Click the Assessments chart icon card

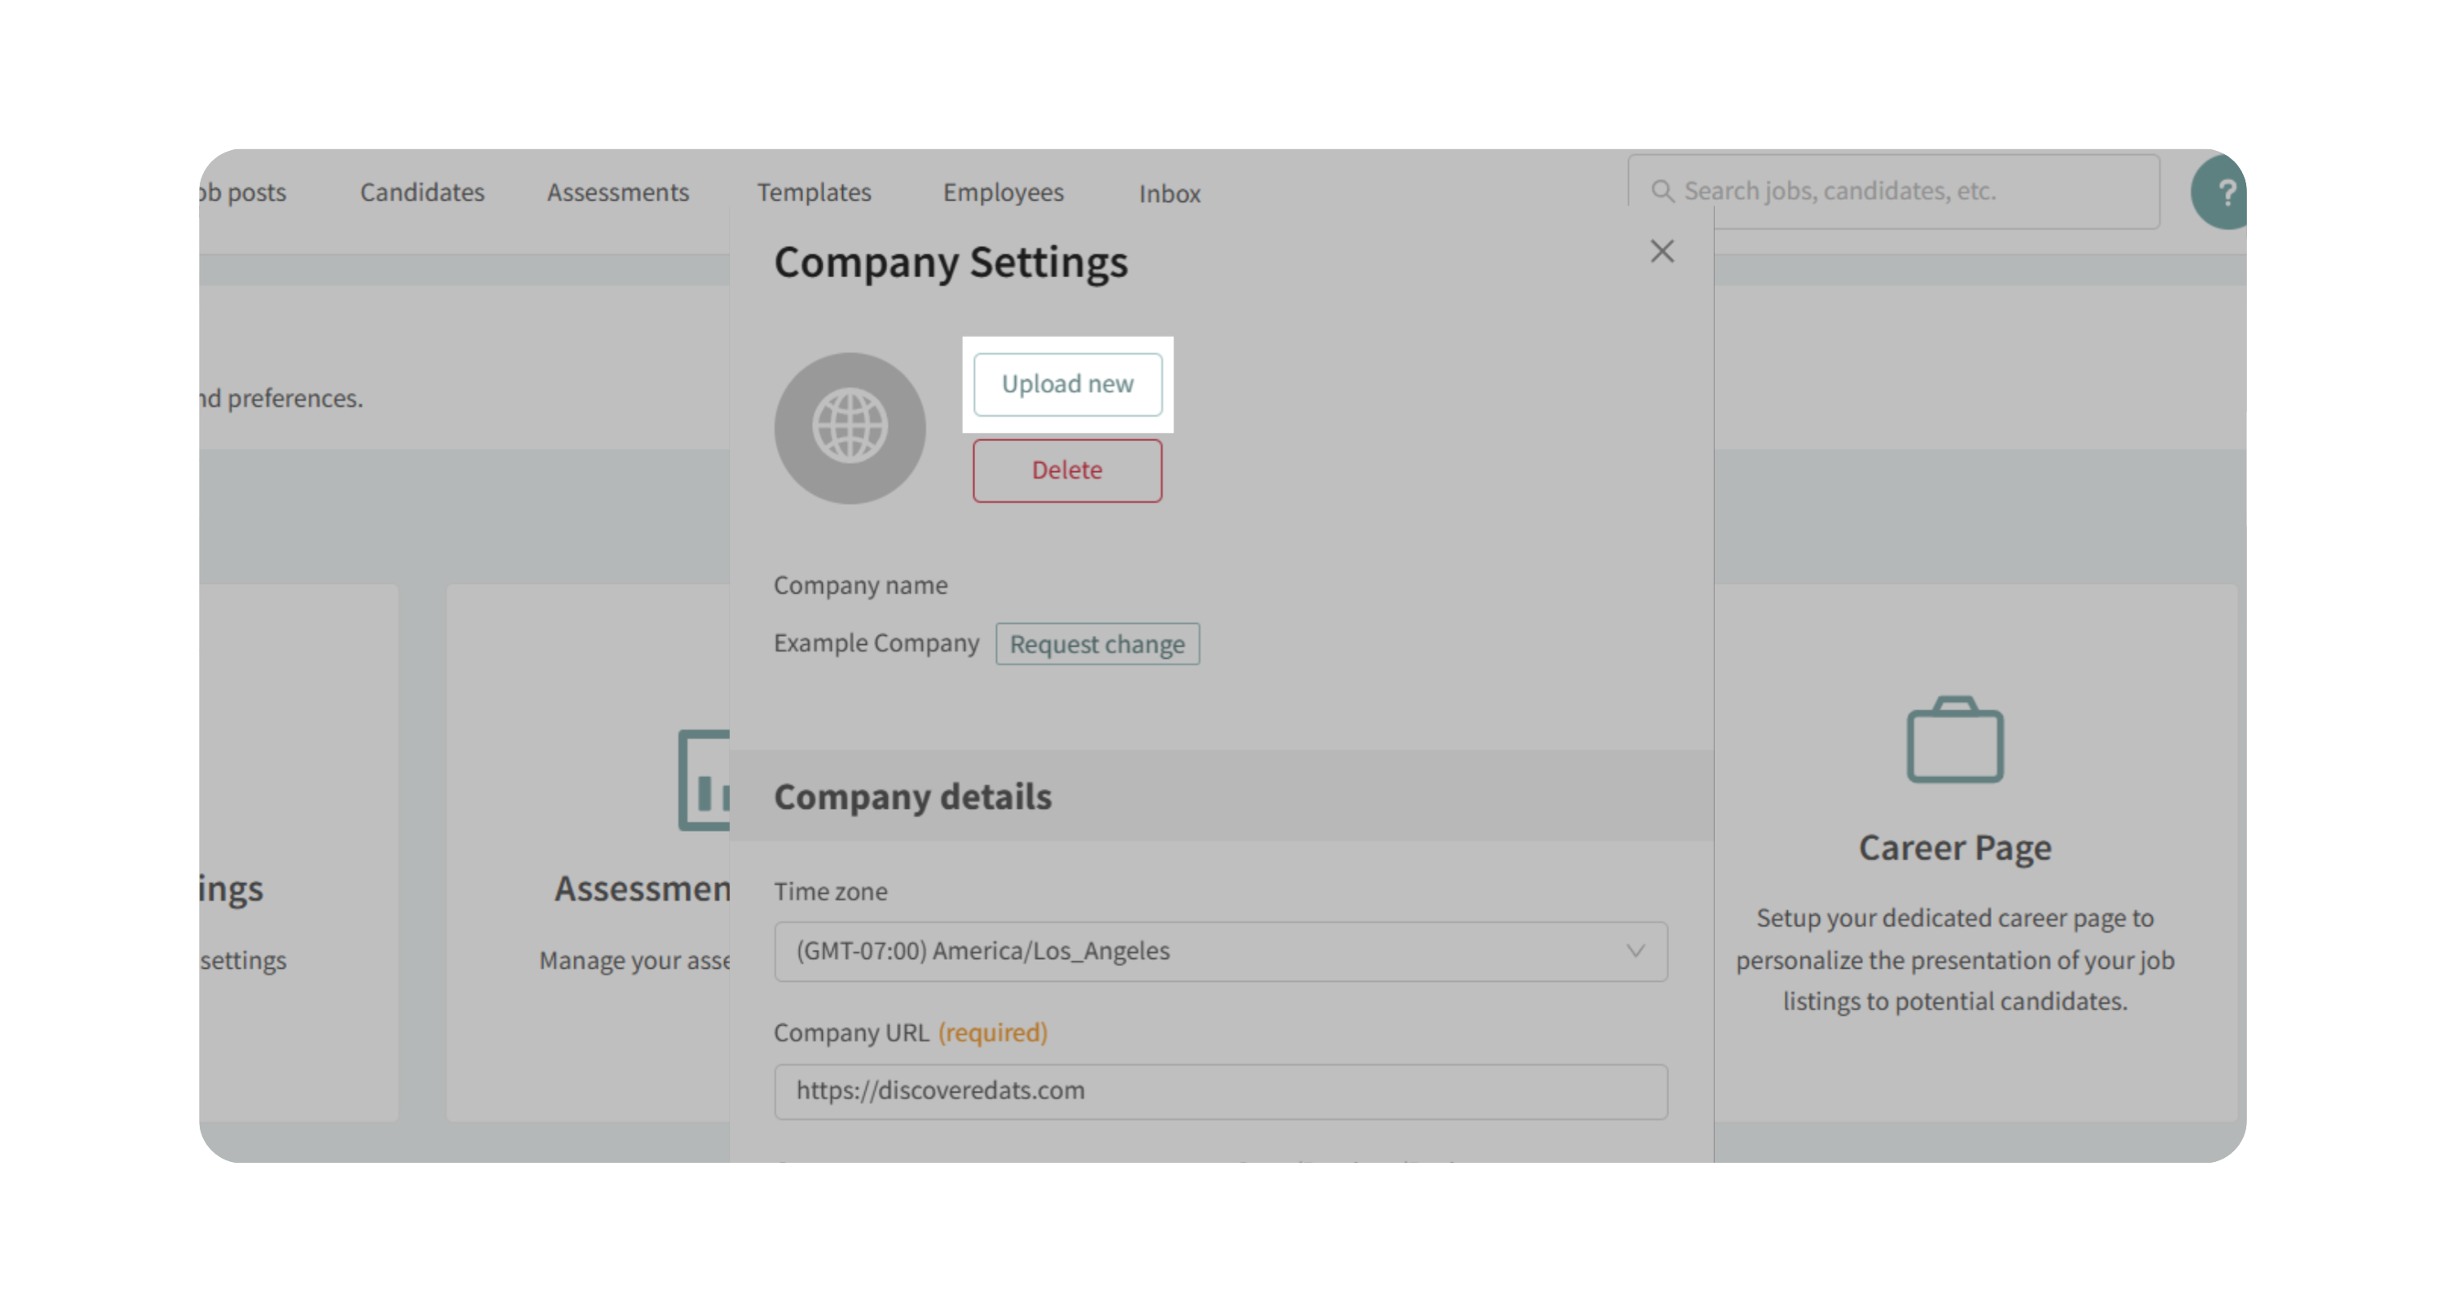(704, 780)
